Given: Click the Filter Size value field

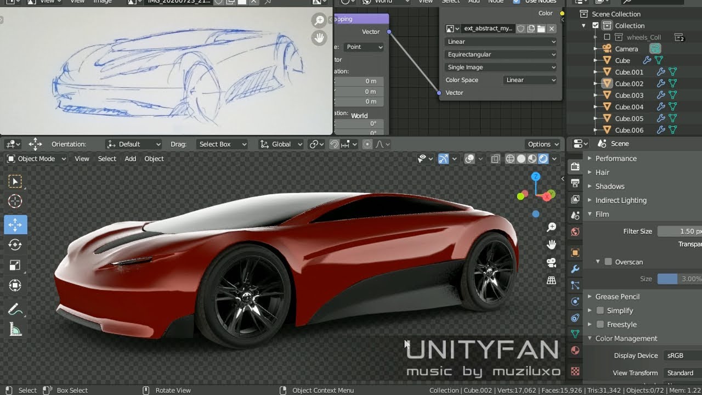Looking at the screenshot, I should coord(680,232).
